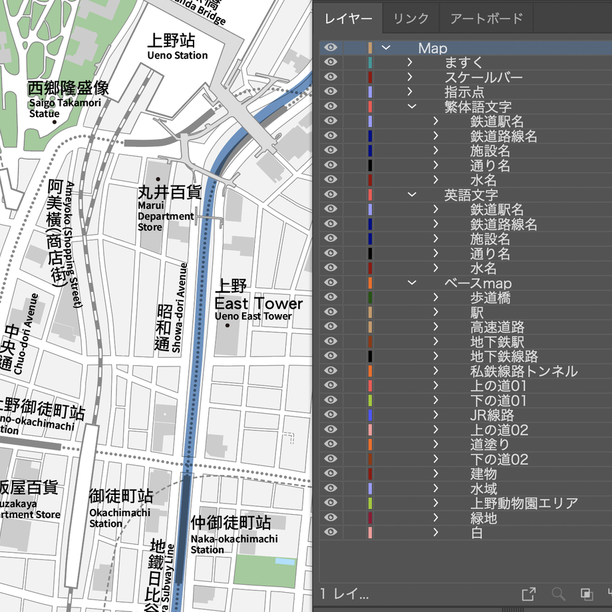The image size is (612, 612).
Task: Expand the ますく sublayer
Action: 409,62
